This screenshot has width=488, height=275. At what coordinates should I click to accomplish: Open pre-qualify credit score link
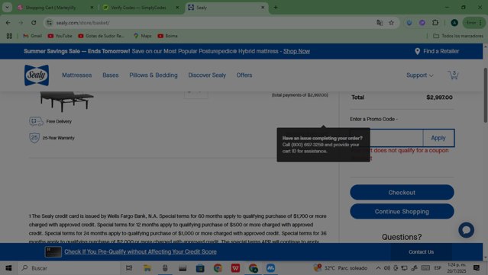pos(141,251)
